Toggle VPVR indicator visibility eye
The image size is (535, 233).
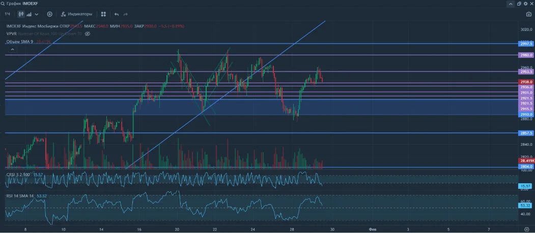(88, 34)
